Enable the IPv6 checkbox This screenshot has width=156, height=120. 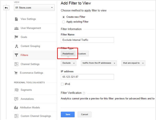pyautogui.click(x=62, y=84)
